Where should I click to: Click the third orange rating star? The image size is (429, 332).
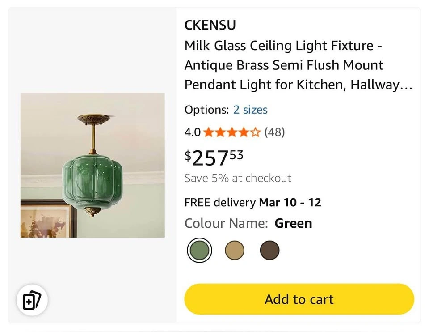(231, 132)
